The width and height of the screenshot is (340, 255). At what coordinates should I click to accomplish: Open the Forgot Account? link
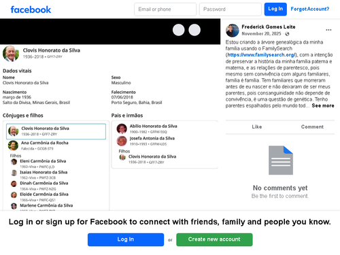coord(310,9)
